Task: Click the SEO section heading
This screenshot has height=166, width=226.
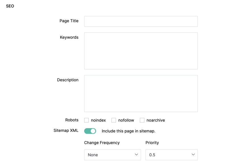Action: 10,6
